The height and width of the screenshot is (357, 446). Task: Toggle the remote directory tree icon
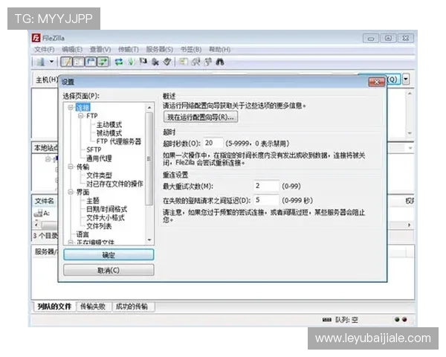tap(91, 62)
